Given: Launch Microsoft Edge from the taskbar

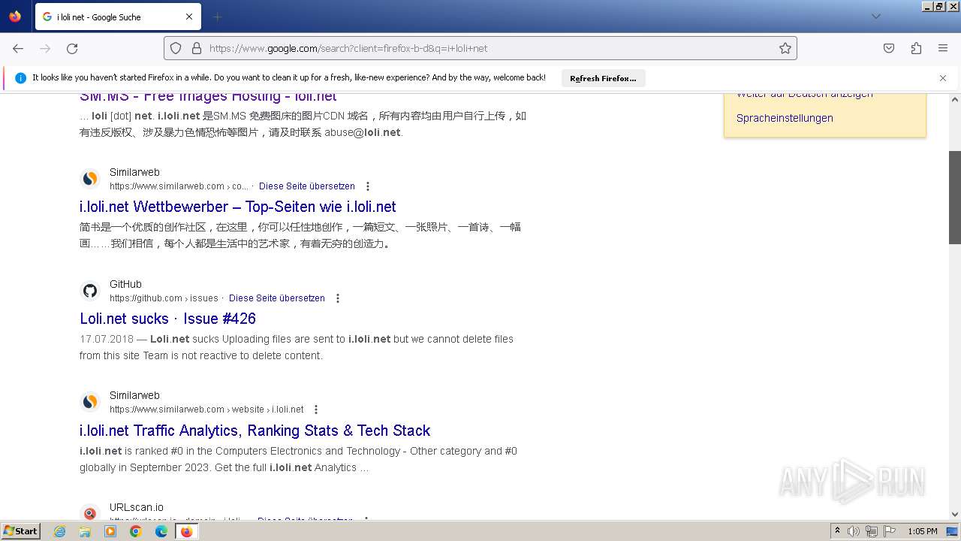Looking at the screenshot, I should click(x=161, y=531).
